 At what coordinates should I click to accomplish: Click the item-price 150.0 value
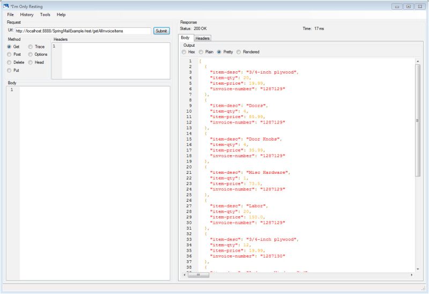pos(256,217)
